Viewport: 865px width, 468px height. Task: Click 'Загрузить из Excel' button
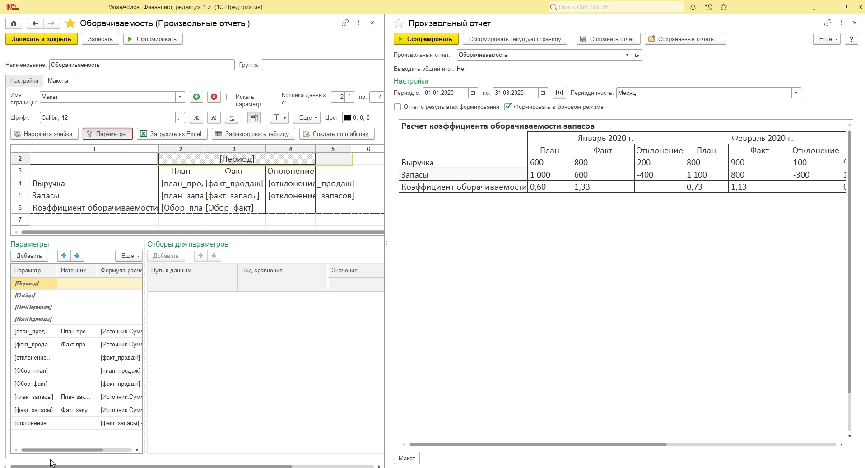[x=172, y=134]
